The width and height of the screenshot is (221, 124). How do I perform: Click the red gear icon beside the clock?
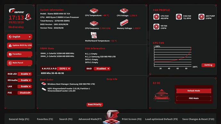[28, 17]
